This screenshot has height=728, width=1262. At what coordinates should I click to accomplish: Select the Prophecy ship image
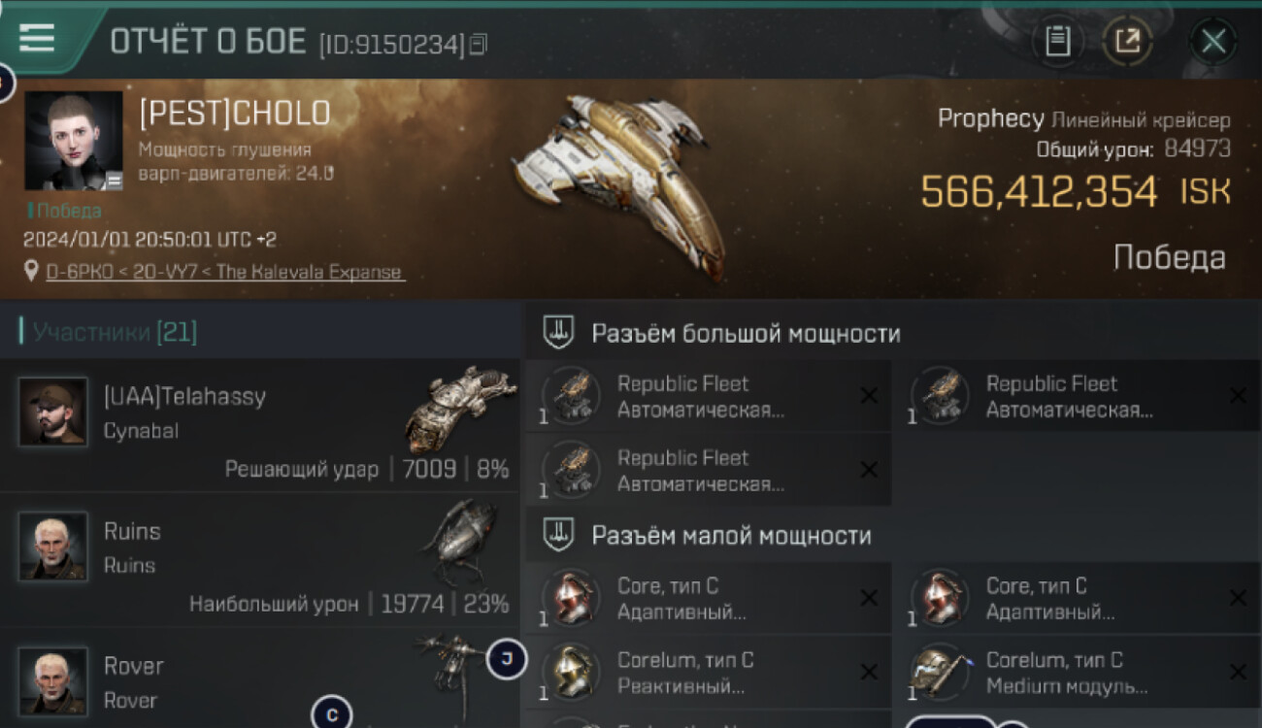pos(621,184)
